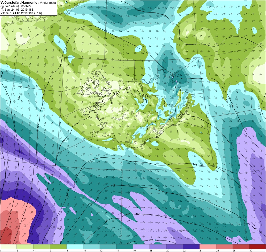The height and width of the screenshot is (252, 266).
Task: Select the legend tick label '24'
Action: [x=201, y=250]
